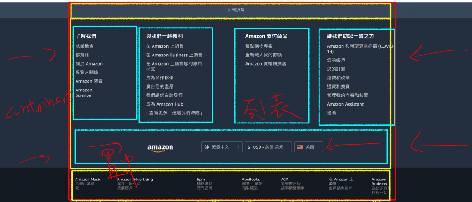
Task: Click 管理我的內容和裝置 link
Action: pyautogui.click(x=348, y=95)
